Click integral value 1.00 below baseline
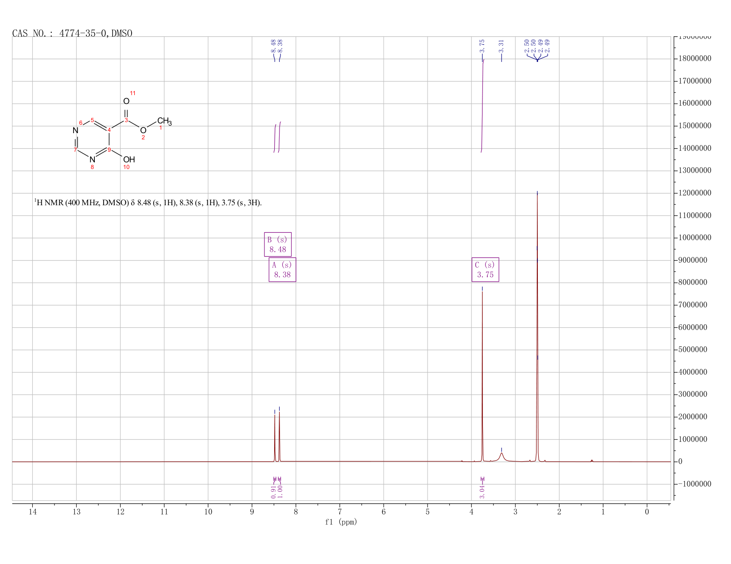Viewport: 731px width, 564px height. pos(280,491)
